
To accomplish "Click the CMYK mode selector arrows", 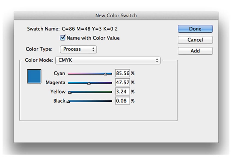I will (x=157, y=60).
